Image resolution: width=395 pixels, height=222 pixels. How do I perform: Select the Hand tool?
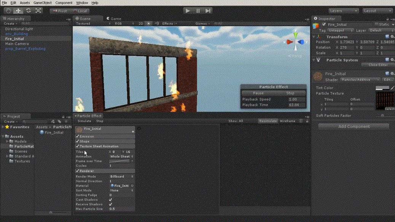click(8, 11)
